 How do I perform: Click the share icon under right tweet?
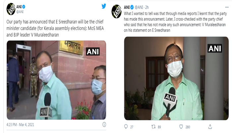tap(210, 126)
